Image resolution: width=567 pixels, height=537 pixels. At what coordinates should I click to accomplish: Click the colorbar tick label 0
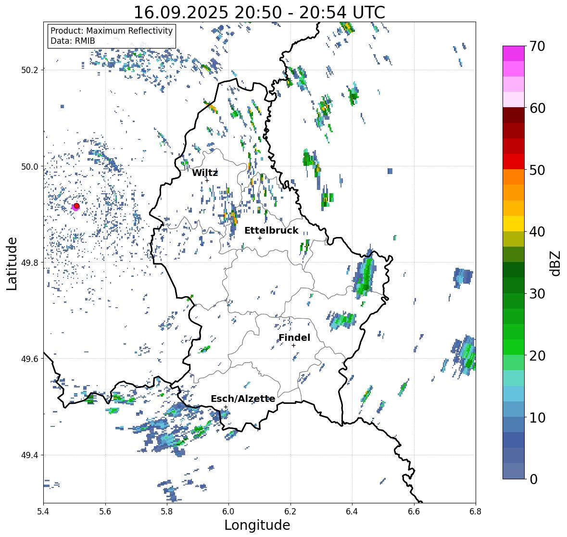pos(533,479)
